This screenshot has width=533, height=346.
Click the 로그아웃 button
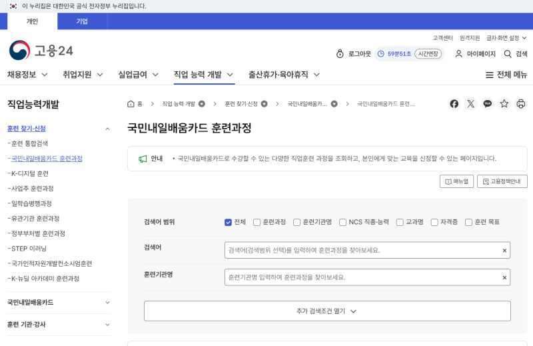coord(354,54)
